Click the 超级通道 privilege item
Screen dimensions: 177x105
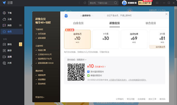click(x=42, y=38)
